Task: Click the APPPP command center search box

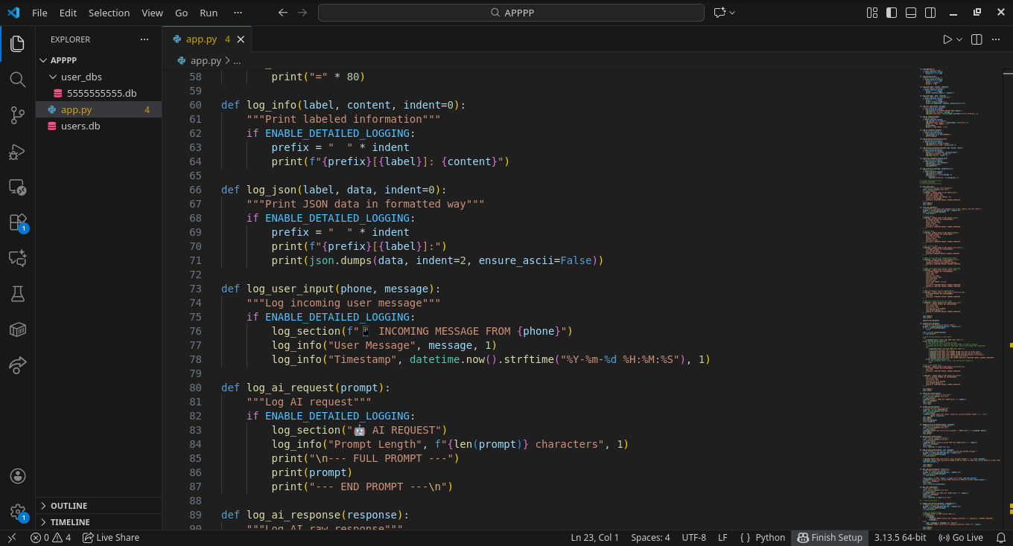Action: pos(511,13)
